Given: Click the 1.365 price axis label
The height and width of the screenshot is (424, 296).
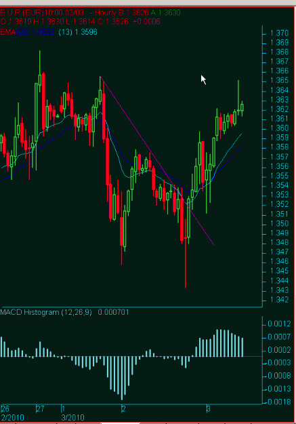Looking at the screenshot, I should point(280,81).
